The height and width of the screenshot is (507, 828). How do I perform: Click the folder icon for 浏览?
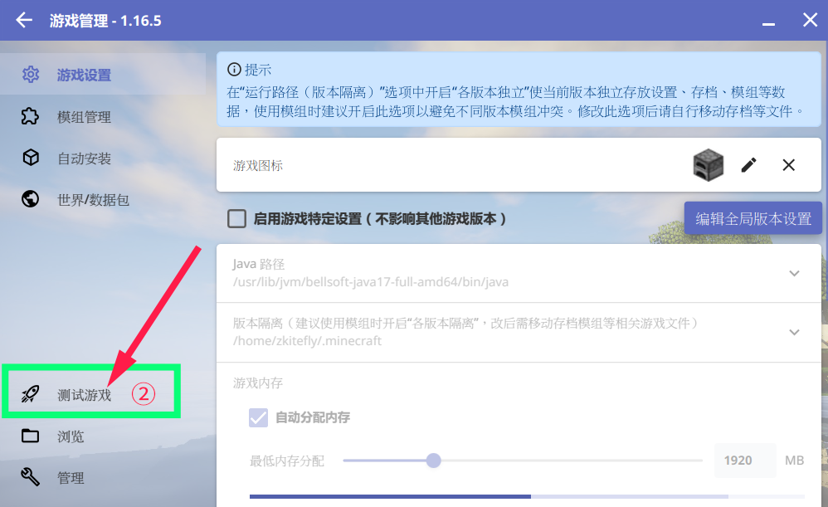click(30, 436)
